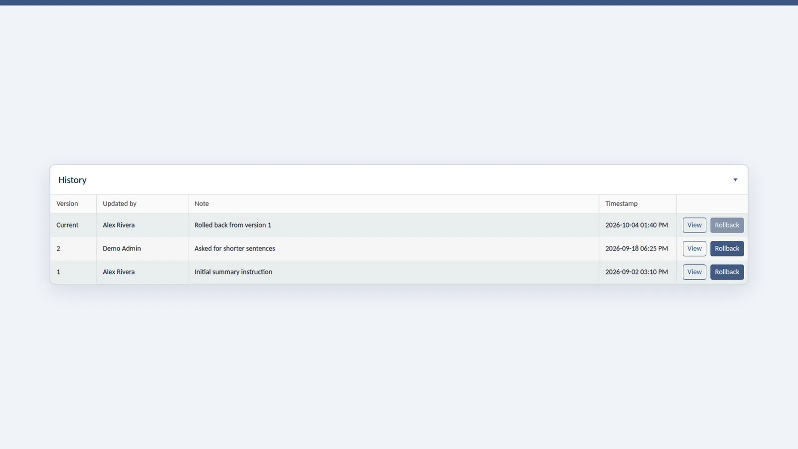Click the Version column header
Screen dimensions: 798x449
(67, 204)
